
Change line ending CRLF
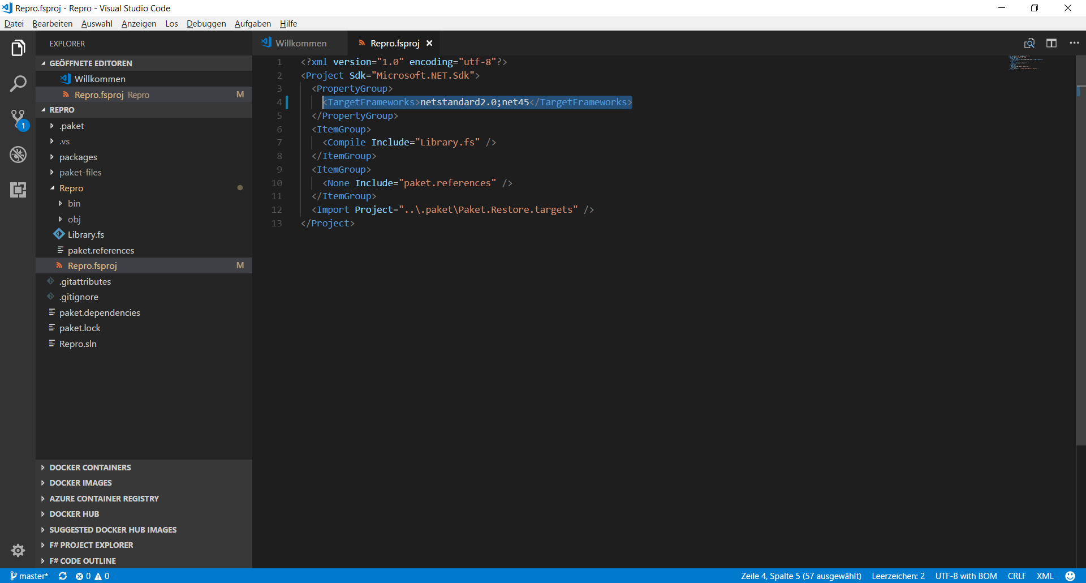(1017, 576)
